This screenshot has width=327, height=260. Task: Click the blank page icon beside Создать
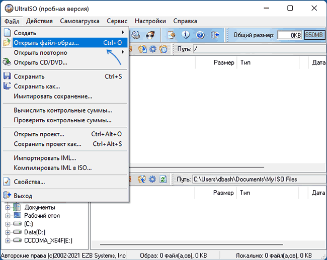point(7,33)
